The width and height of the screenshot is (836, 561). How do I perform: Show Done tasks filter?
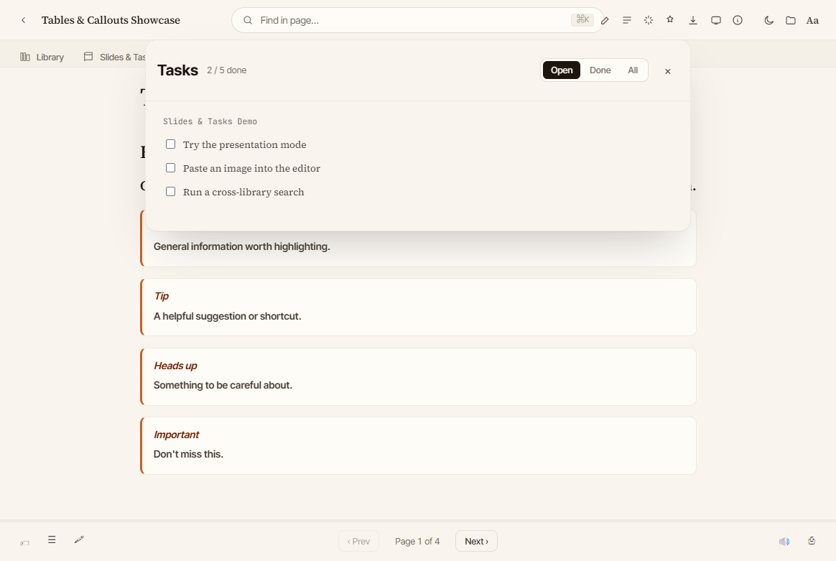[x=600, y=70]
